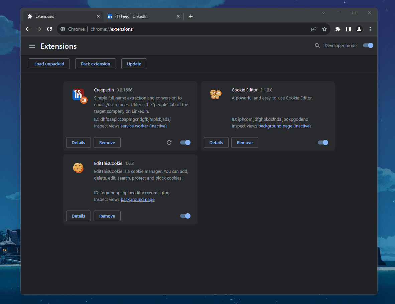Click Pack extension button
The width and height of the screenshot is (395, 304).
96,64
